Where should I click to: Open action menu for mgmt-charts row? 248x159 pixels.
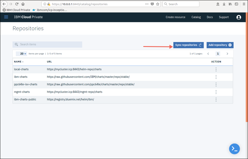click(216, 92)
